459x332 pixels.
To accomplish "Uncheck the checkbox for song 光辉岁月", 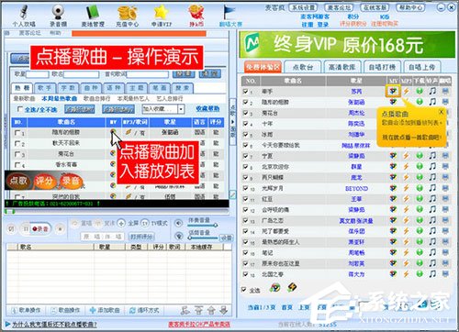I will 245,188.
